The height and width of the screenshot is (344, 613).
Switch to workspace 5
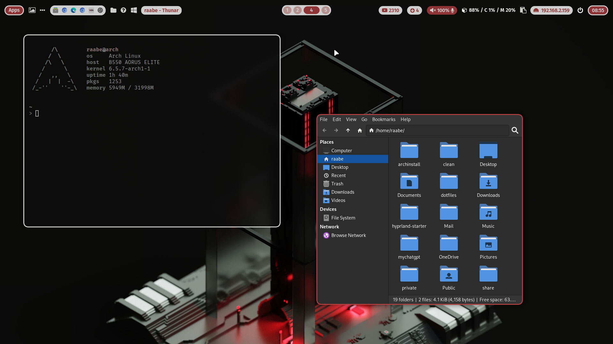pos(325,10)
